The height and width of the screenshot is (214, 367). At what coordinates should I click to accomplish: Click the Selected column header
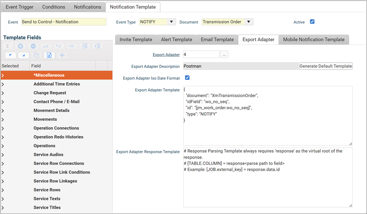pyautogui.click(x=15, y=66)
